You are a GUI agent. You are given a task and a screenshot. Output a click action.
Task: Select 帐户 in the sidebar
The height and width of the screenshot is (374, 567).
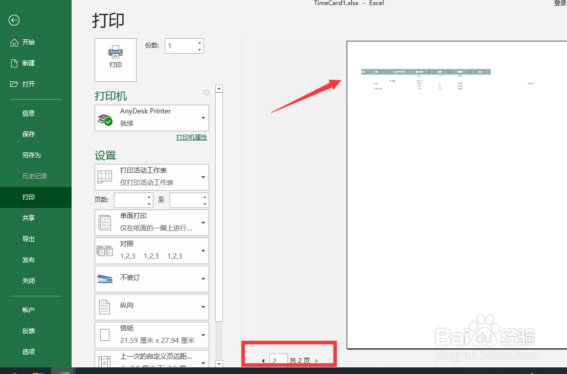coord(36,310)
